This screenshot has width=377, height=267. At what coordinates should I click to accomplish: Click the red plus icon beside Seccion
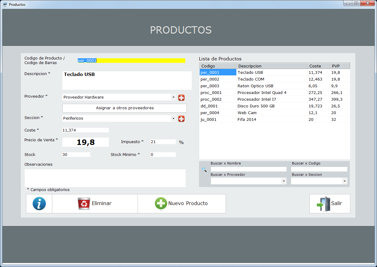(x=181, y=119)
